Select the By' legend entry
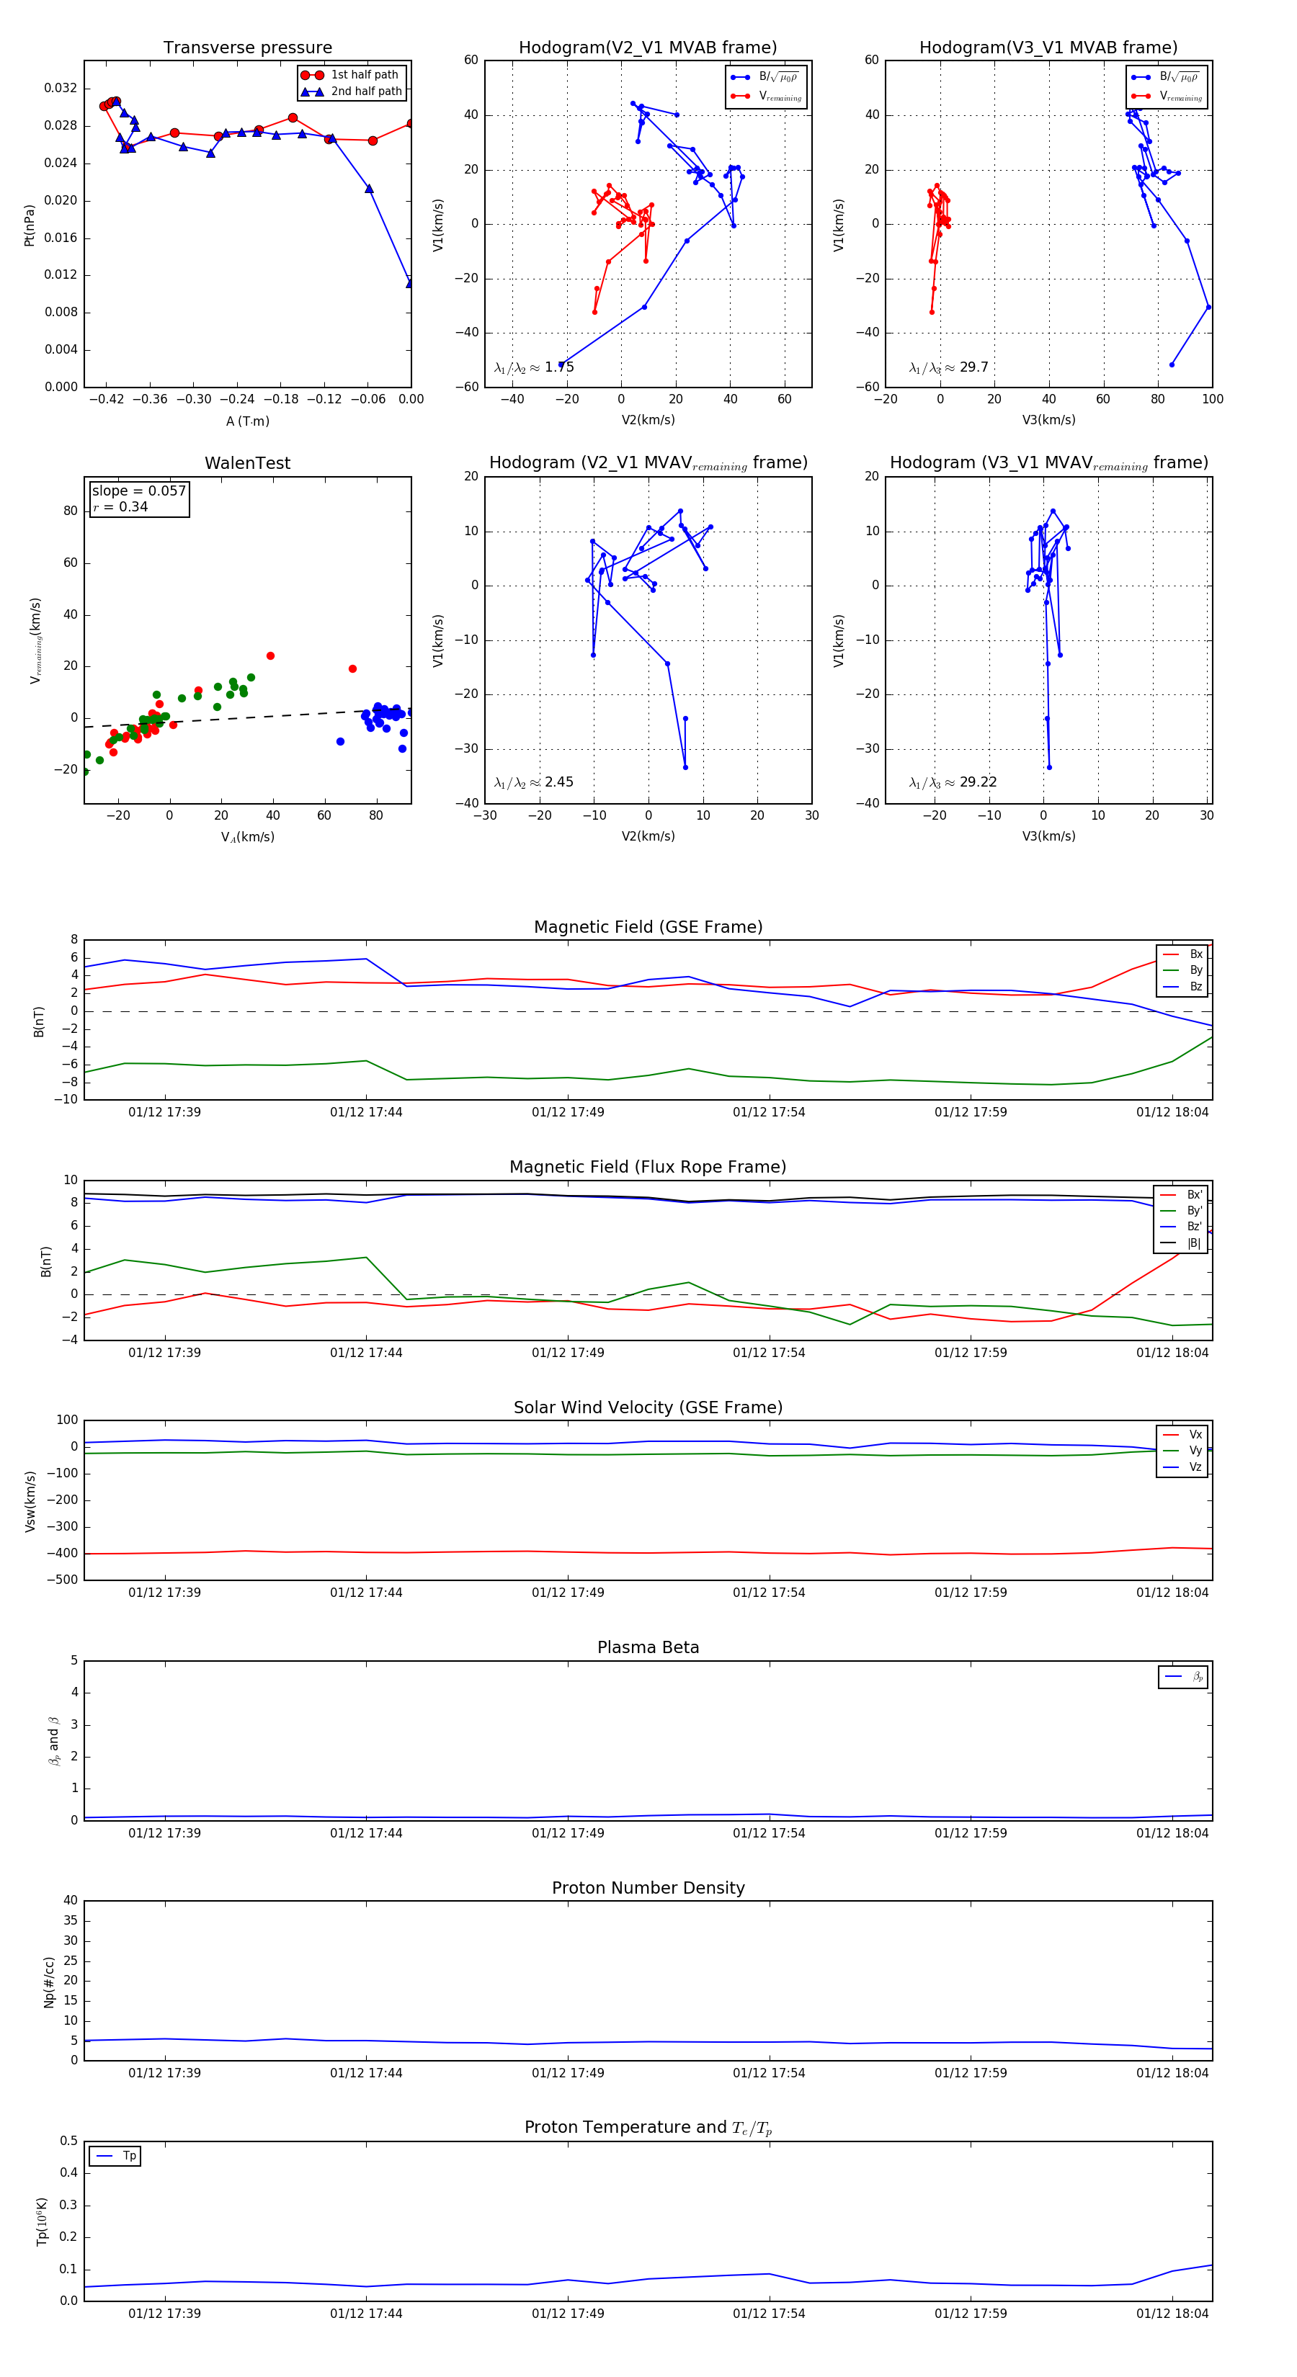Image resolution: width=1297 pixels, height=2377 pixels. 1181,1211
